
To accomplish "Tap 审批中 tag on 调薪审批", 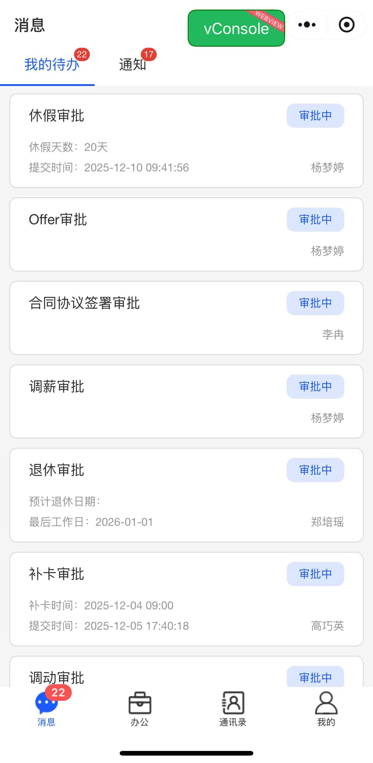I will [x=315, y=387].
